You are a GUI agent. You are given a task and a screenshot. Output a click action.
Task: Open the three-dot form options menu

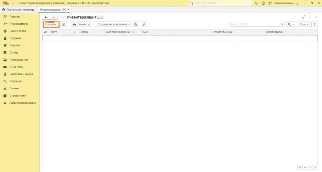[310, 17]
